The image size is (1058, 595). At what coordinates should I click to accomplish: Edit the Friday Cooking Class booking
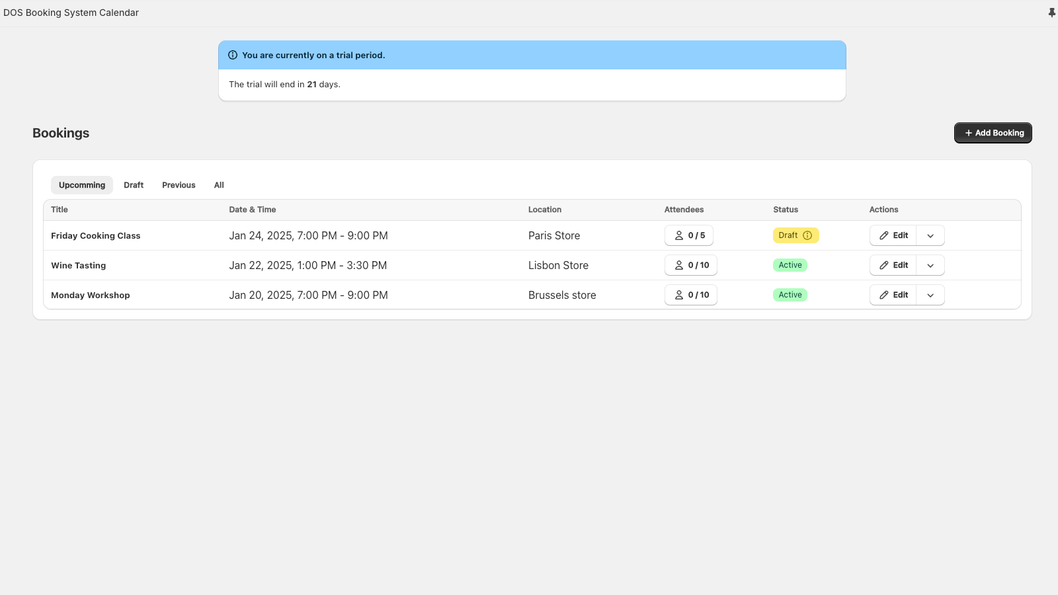(893, 235)
